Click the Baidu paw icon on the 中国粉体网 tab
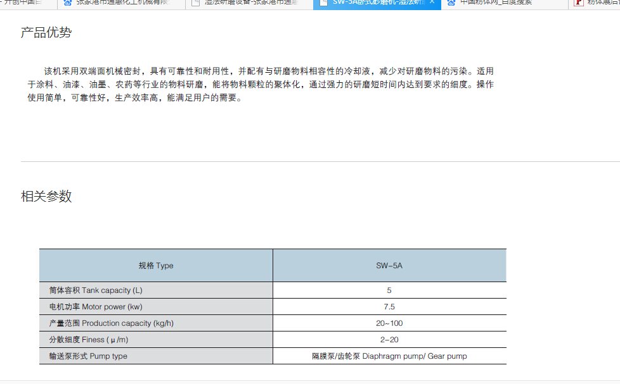 (451, 3)
